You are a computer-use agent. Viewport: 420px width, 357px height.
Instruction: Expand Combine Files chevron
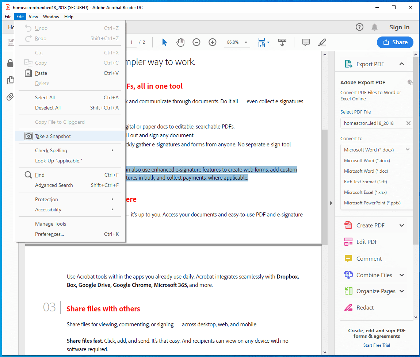click(x=401, y=275)
